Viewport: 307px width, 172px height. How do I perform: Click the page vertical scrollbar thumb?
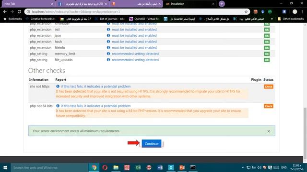pyautogui.click(x=305, y=134)
